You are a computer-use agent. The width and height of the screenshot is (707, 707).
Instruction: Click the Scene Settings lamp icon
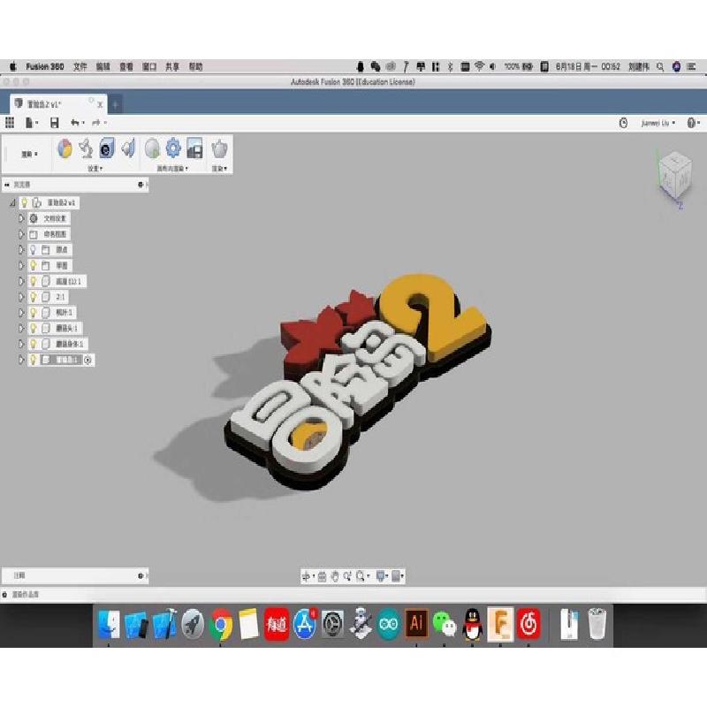point(86,148)
